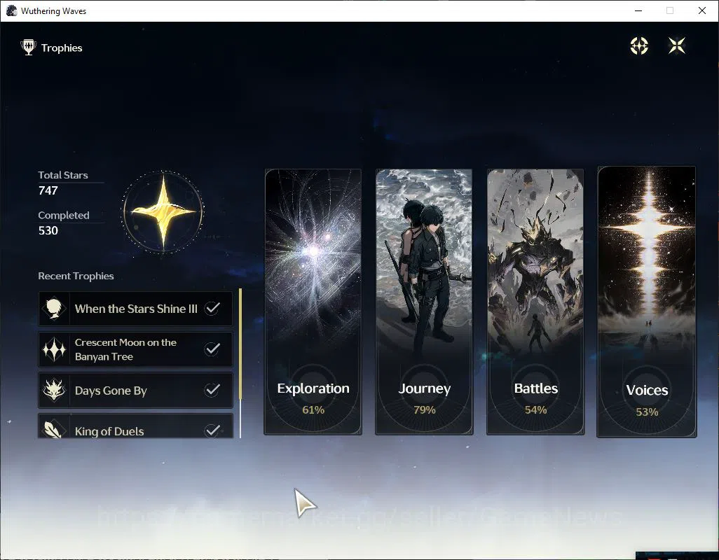Click the Total Stars label
This screenshot has width=719, height=560.
[63, 175]
